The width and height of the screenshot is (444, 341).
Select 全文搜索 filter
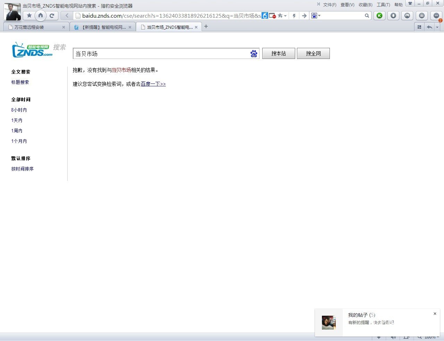[x=21, y=72]
